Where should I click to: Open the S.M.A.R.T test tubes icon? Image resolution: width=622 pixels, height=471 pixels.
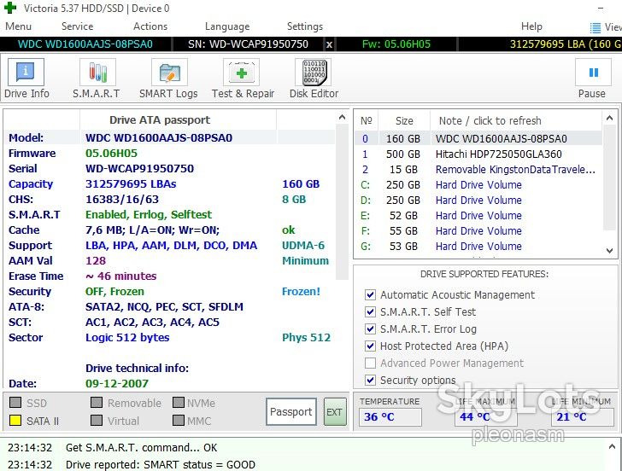coord(97,72)
